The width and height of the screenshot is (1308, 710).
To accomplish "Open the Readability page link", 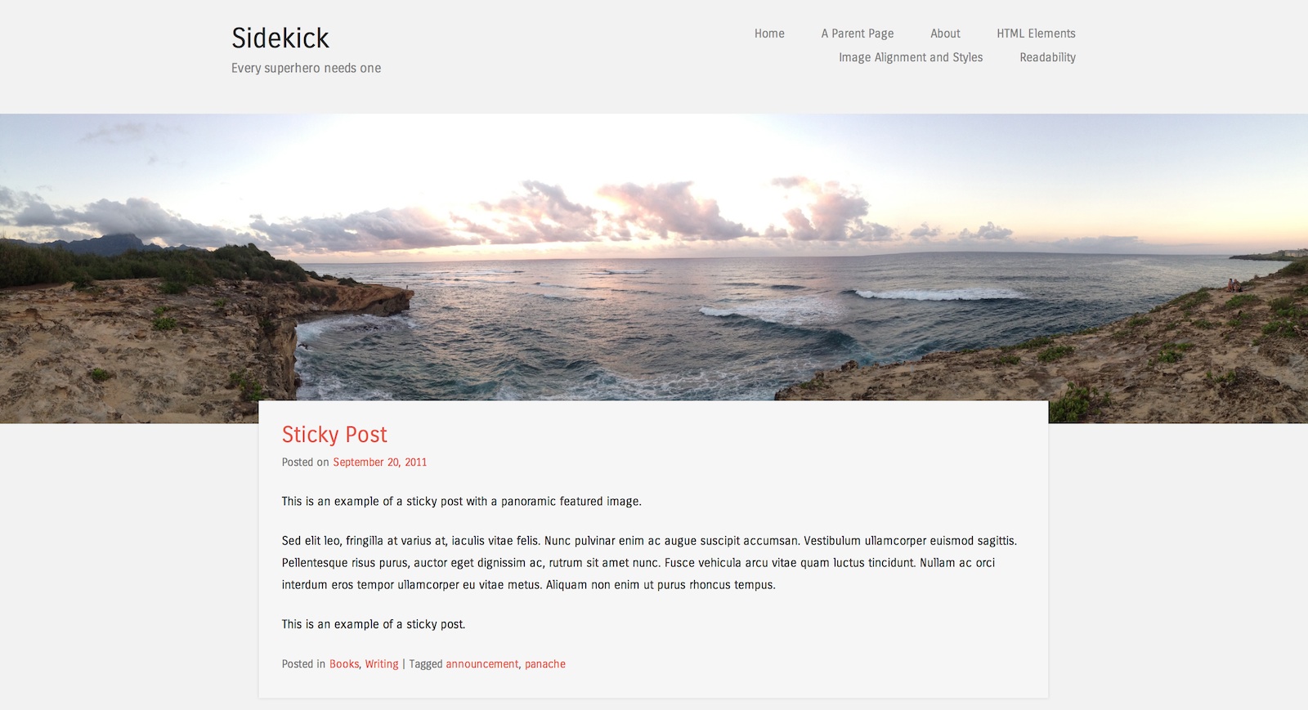I will click(1047, 57).
